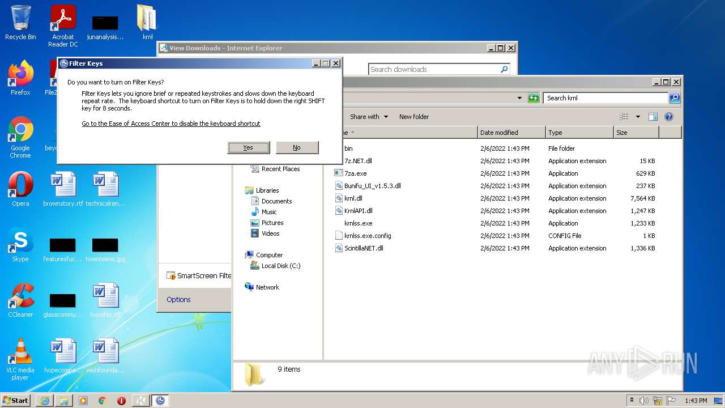725x408 pixels.
Task: Select townteens.jpg on desktop
Action: [x=105, y=249]
